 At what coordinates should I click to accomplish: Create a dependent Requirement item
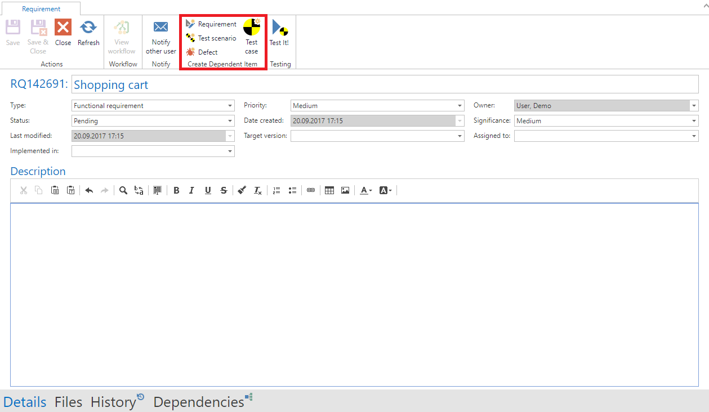(x=211, y=24)
